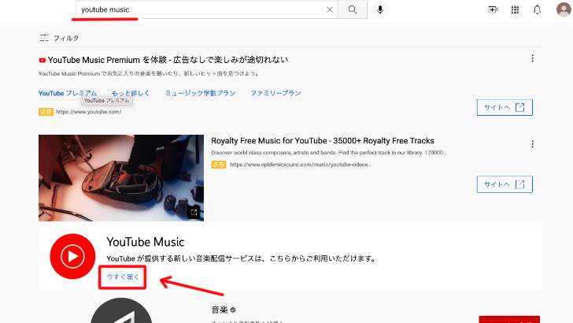The image size is (573, 323).
Task: Click the https://www.youtube.com/ ad URL
Action: point(88,112)
